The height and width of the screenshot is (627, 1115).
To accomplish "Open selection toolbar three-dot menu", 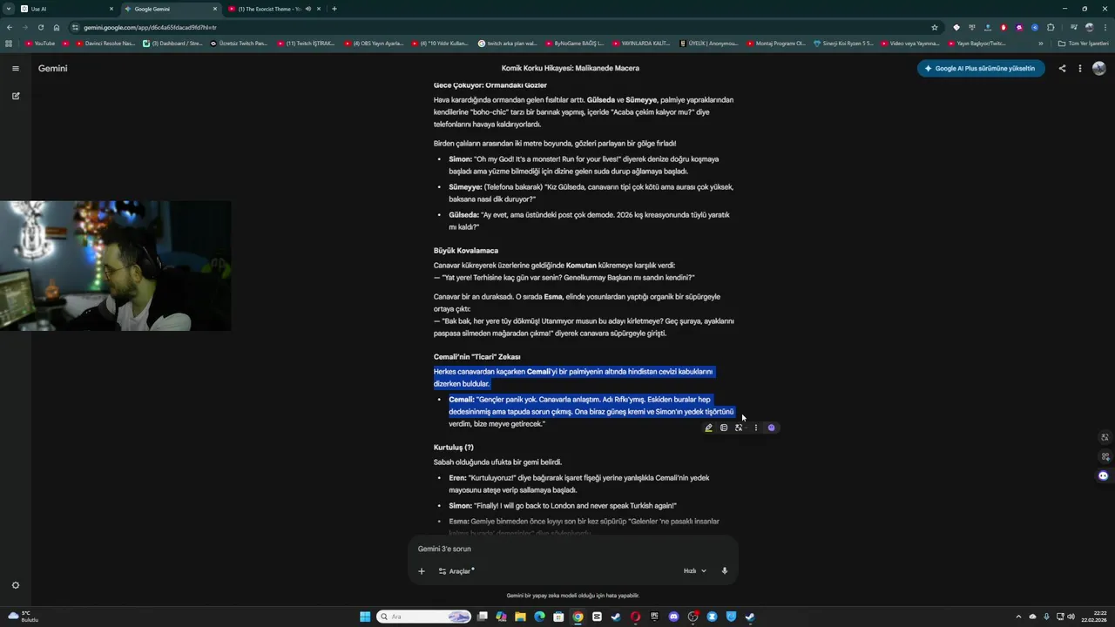I will [755, 428].
